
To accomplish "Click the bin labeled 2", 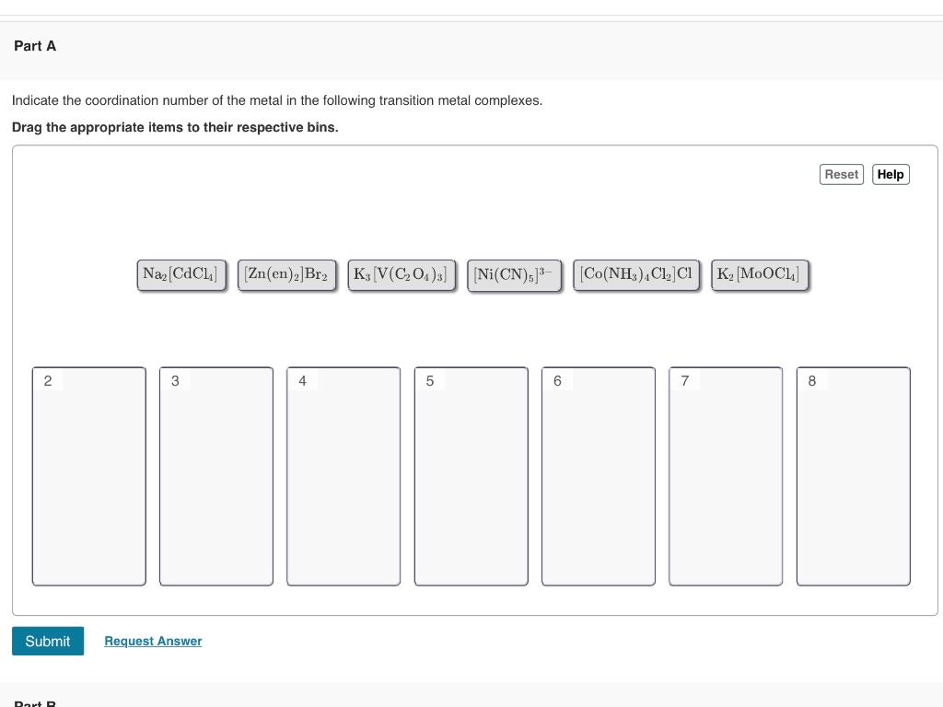I will click(88, 475).
